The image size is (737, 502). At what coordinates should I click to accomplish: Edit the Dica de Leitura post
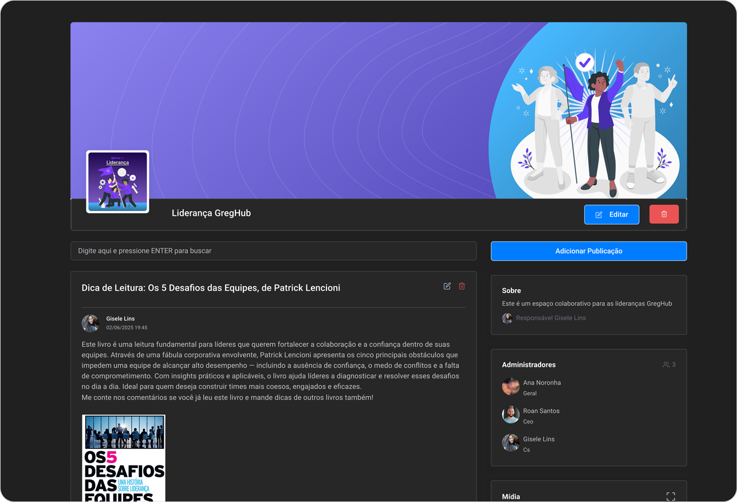(447, 286)
